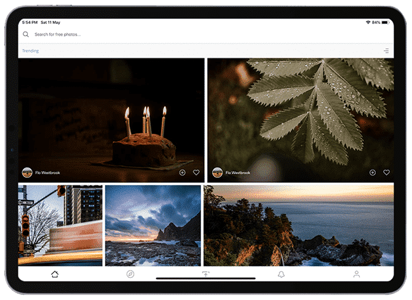412x300 pixels.
Task: Click the search magnifier icon
Action: pyautogui.click(x=26, y=34)
